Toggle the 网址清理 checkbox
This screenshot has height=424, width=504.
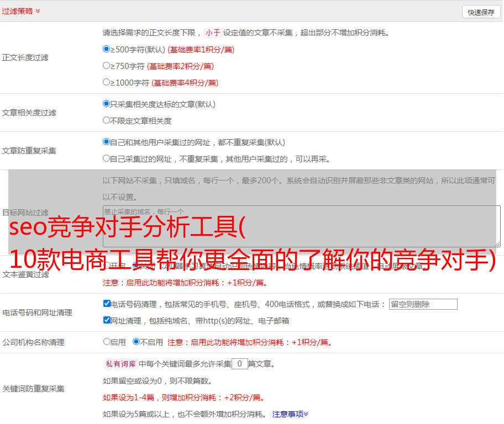[x=107, y=320]
